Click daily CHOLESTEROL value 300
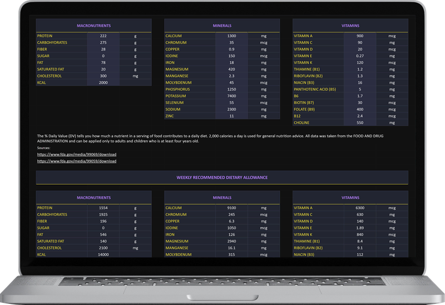445x305 pixels. coord(103,76)
